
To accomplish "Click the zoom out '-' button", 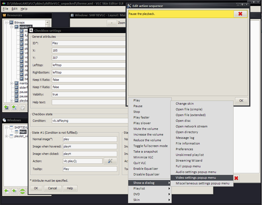I will (112, 23).
